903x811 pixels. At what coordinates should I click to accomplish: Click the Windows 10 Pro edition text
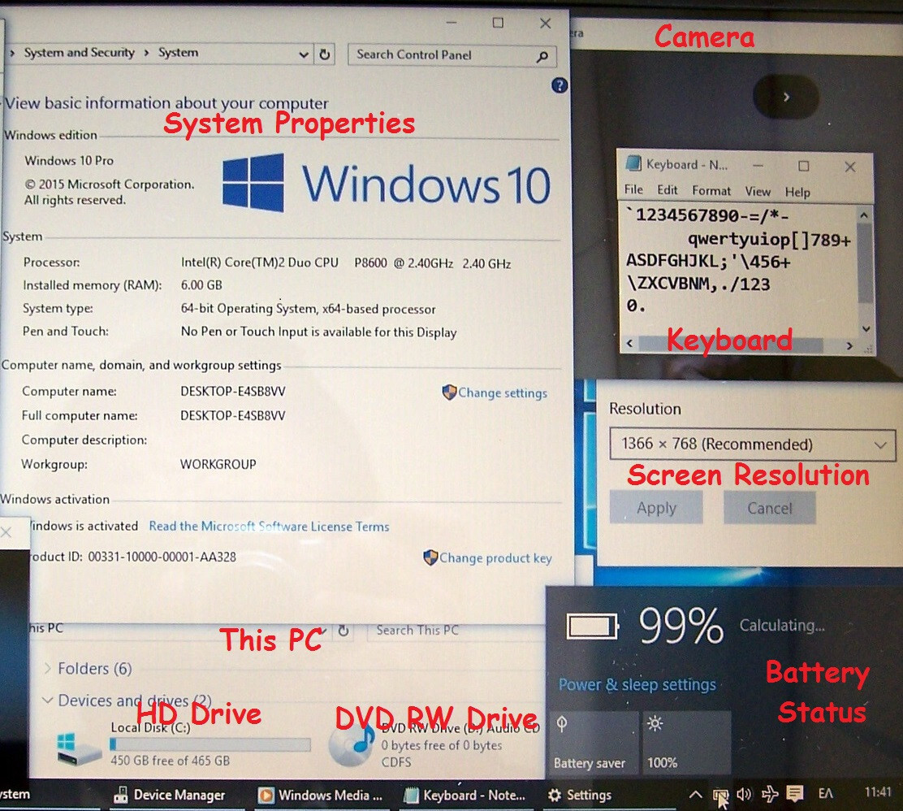coord(69,160)
